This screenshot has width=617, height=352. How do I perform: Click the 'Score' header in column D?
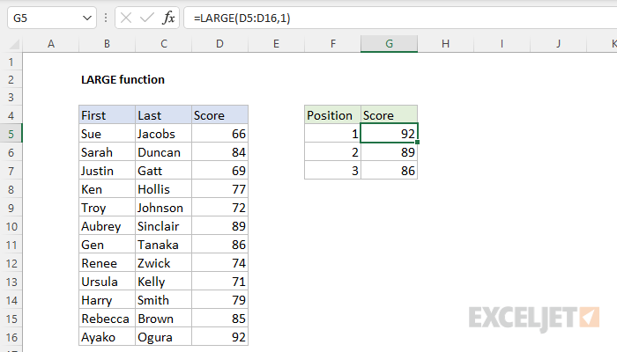(x=220, y=115)
